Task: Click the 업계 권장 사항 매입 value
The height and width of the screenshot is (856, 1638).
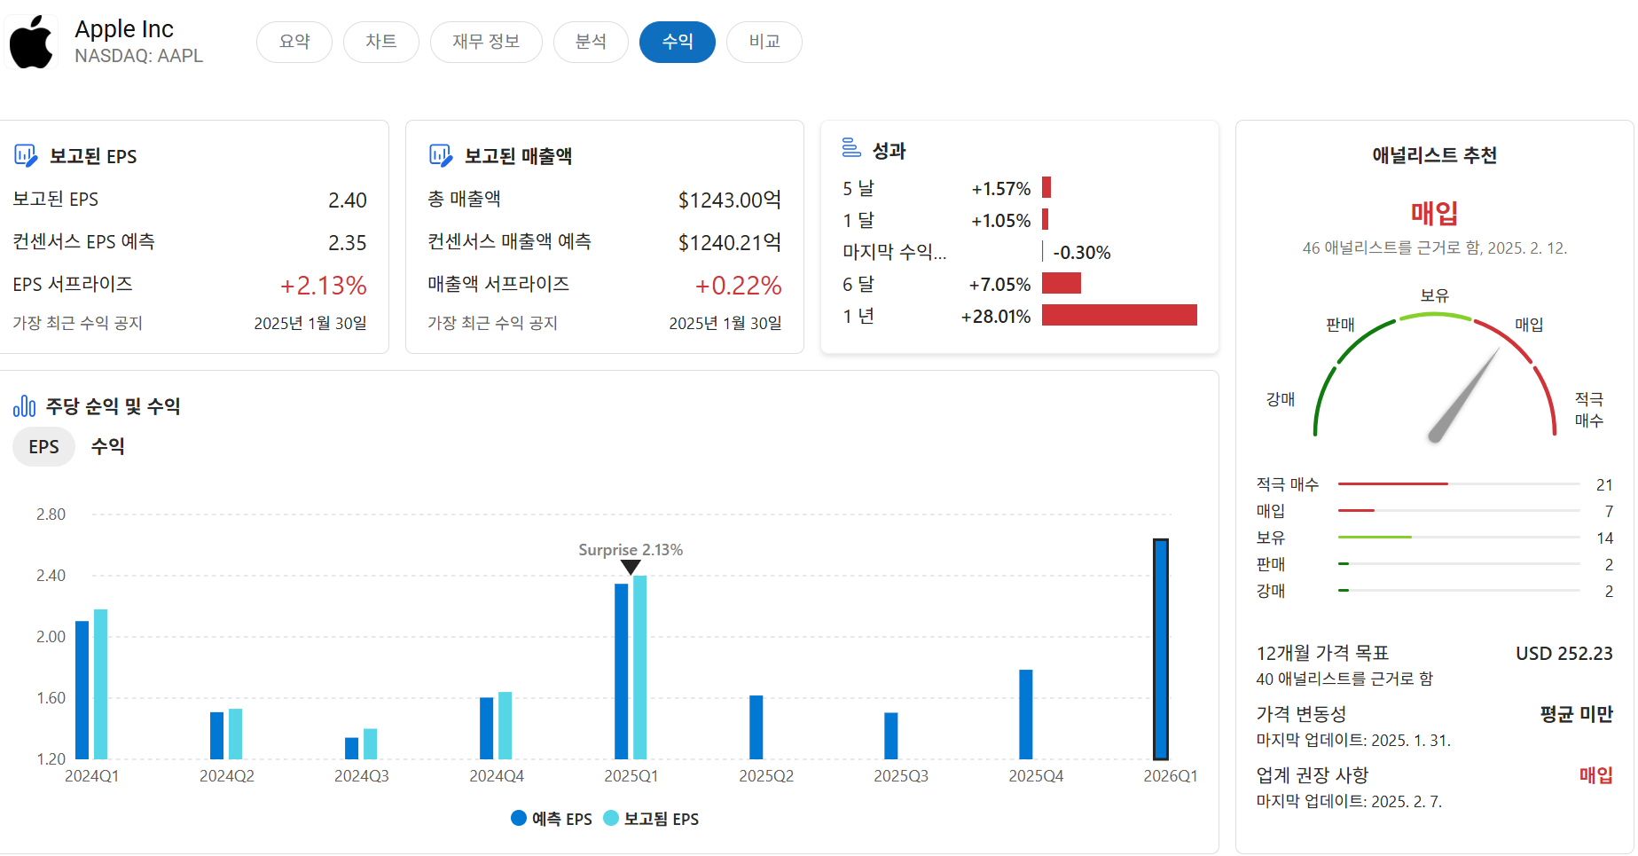Action: click(x=1595, y=775)
